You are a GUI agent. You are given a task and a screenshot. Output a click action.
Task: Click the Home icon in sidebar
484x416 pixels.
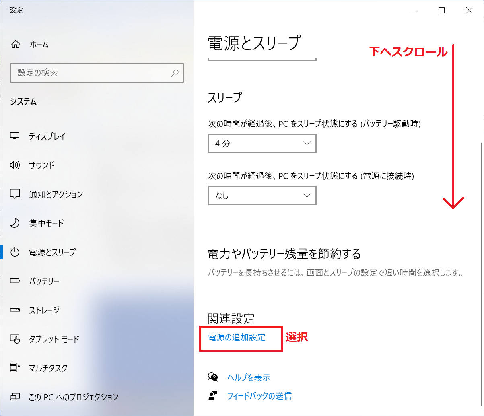click(x=15, y=44)
